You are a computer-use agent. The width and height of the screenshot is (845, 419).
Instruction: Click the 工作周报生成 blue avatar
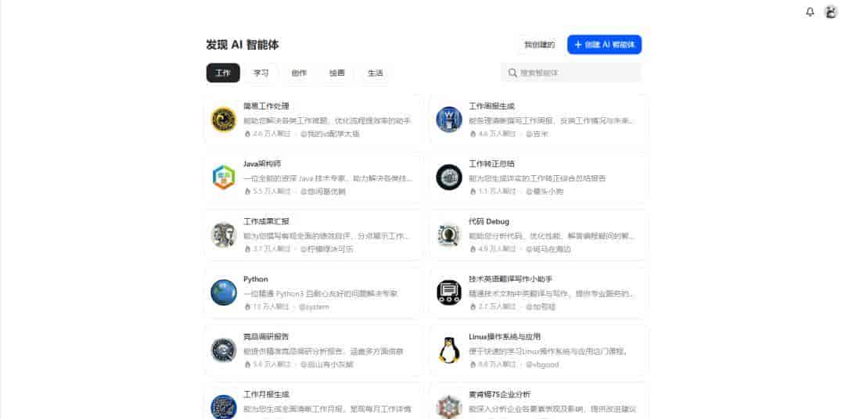click(x=449, y=120)
